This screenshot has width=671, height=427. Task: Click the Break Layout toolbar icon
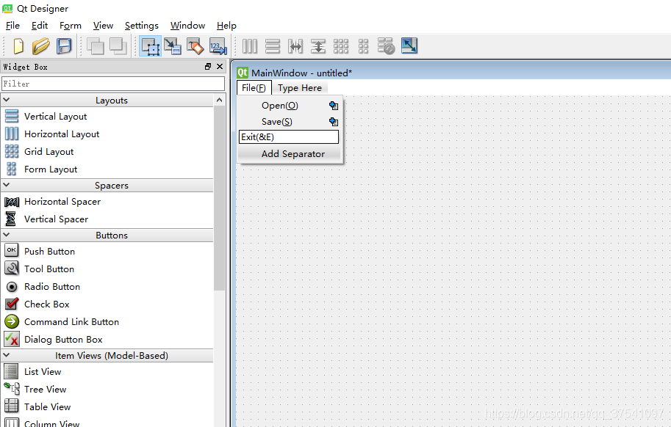[386, 46]
